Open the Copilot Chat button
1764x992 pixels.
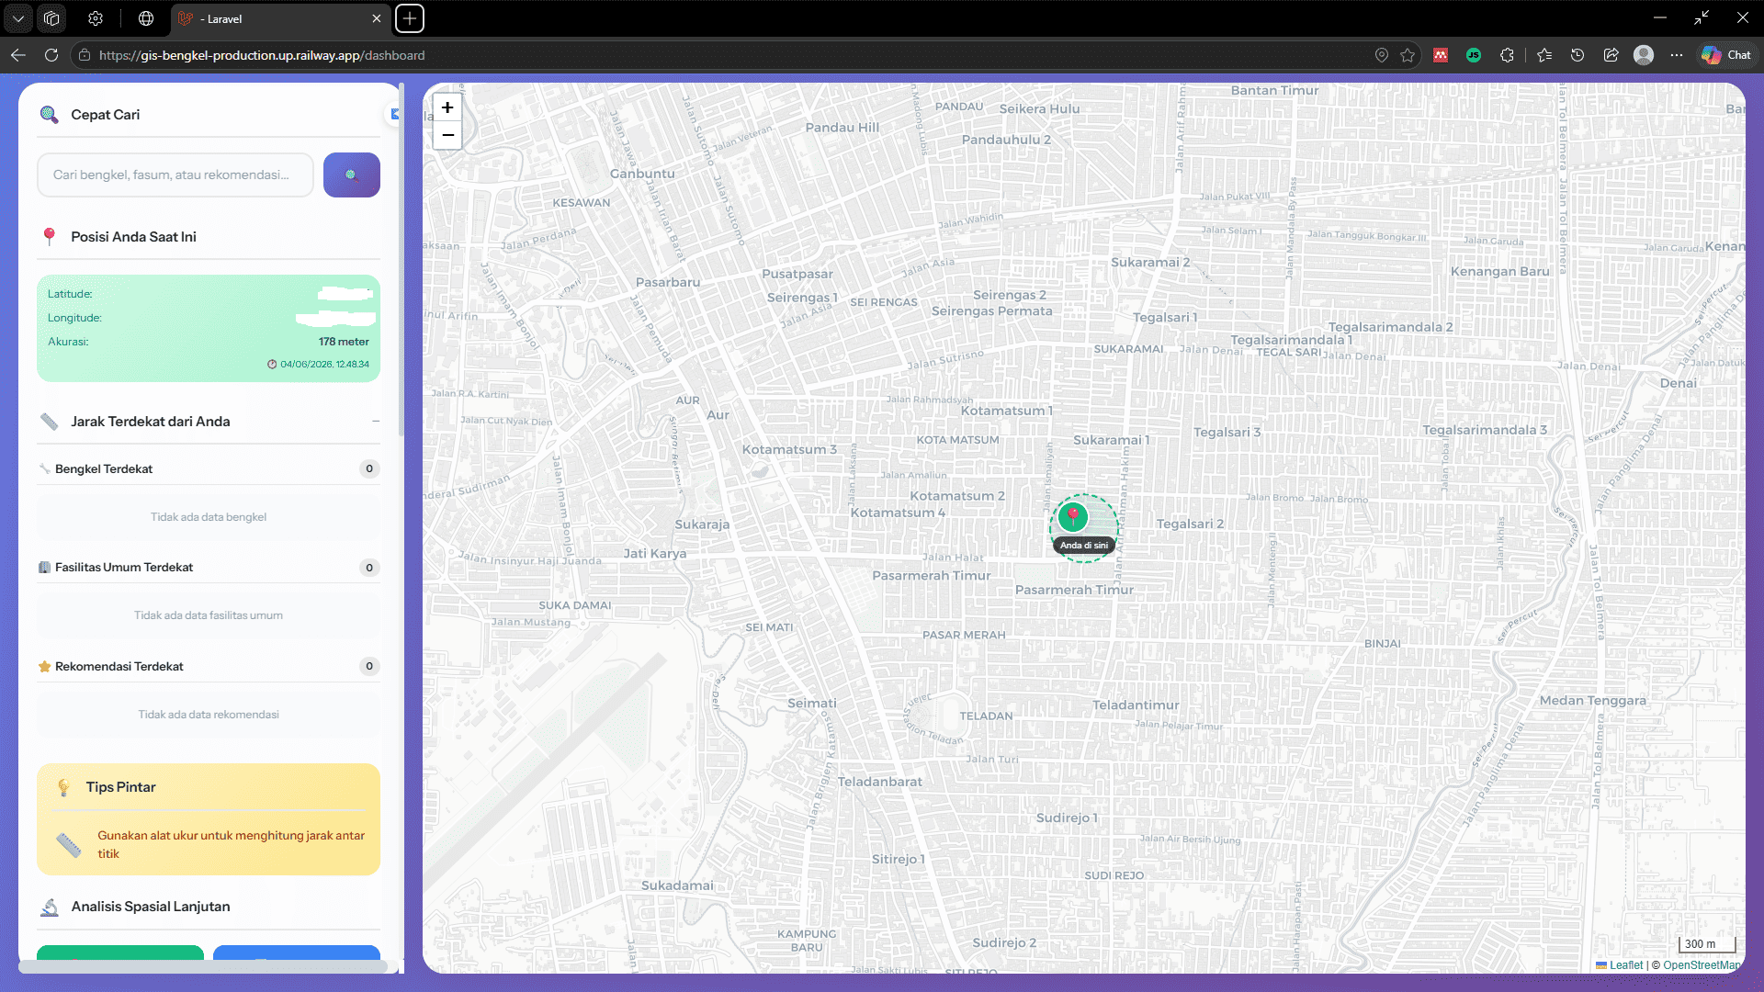coord(1726,55)
